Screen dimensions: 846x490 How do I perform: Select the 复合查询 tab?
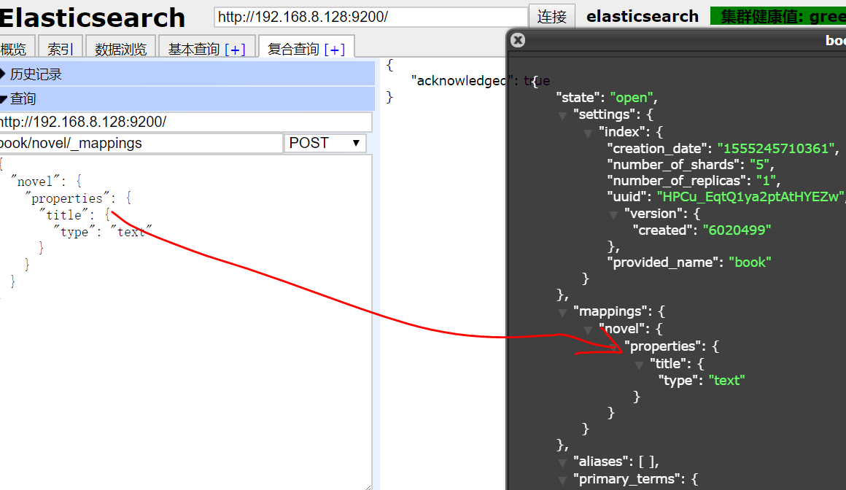[293, 49]
